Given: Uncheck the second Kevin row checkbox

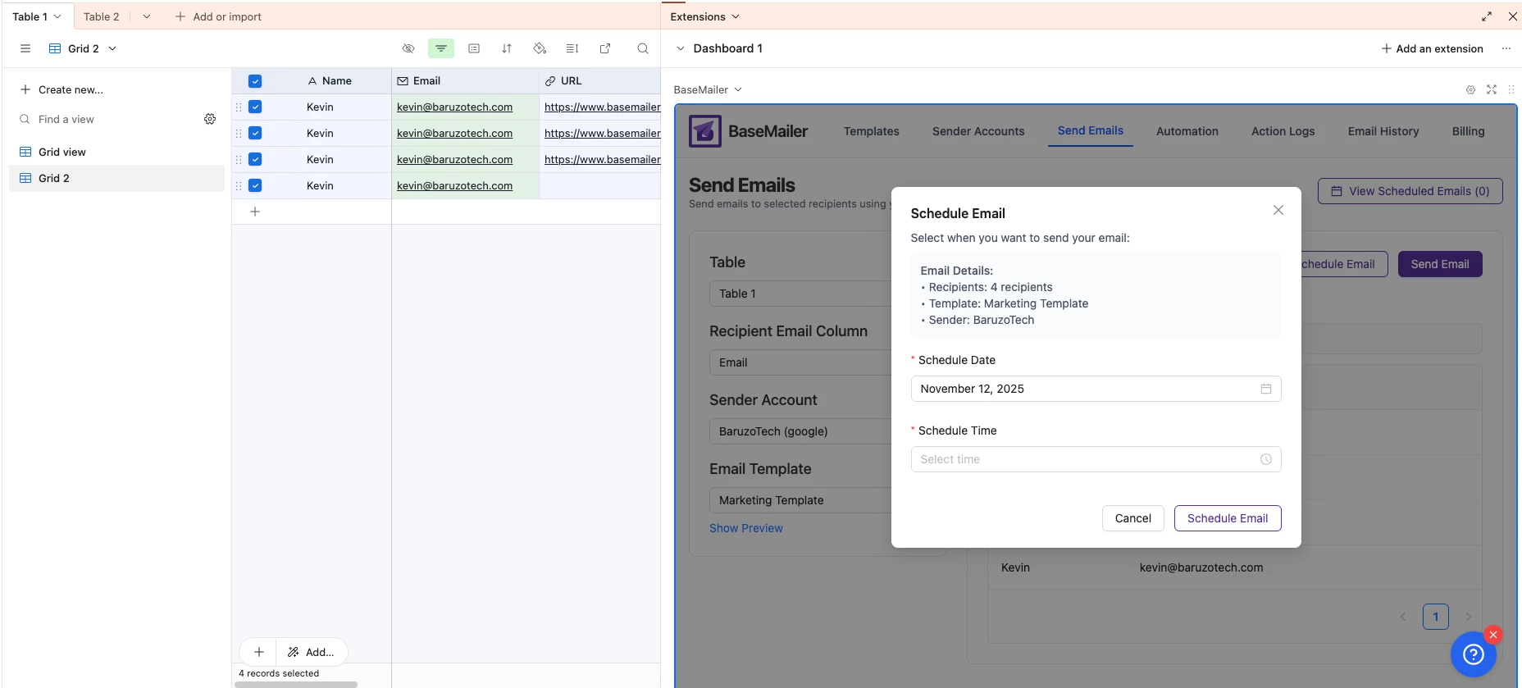Looking at the screenshot, I should (x=255, y=133).
